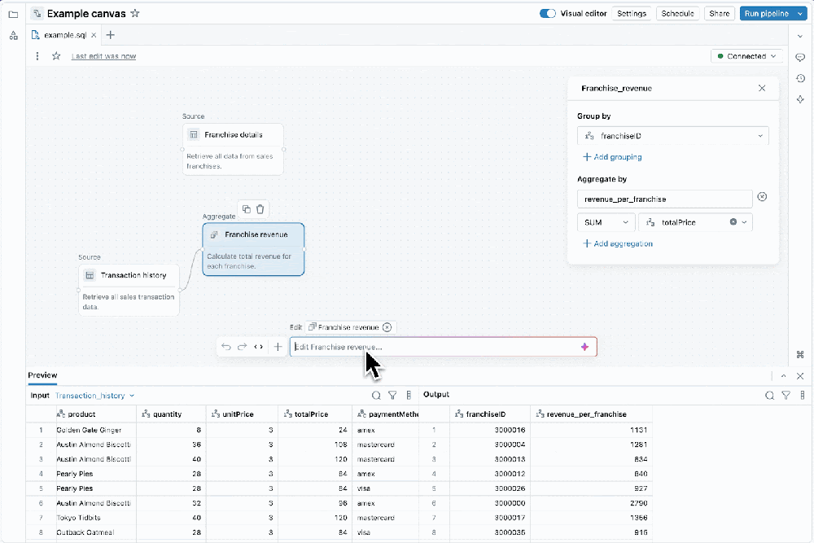This screenshot has height=543, width=814.
Task: Add a new file tab with plus
Action: click(110, 35)
